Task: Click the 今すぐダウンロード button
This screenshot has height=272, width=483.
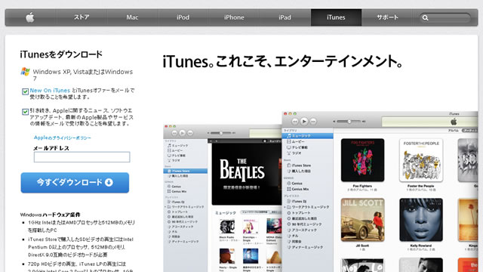Action: point(75,183)
